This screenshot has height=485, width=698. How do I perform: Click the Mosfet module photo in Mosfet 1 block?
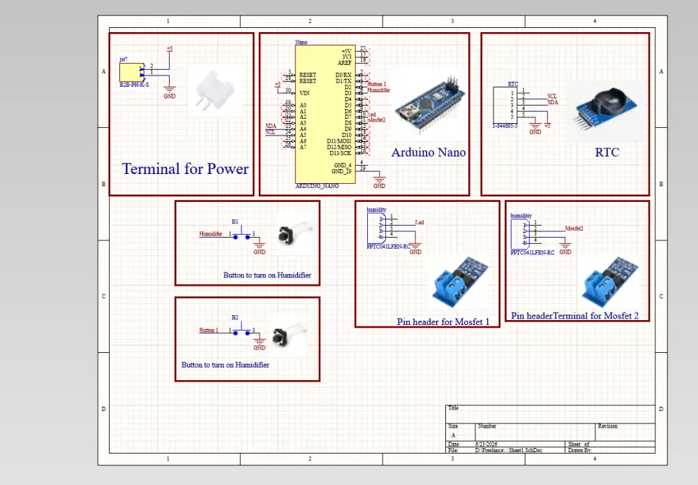[460, 281]
